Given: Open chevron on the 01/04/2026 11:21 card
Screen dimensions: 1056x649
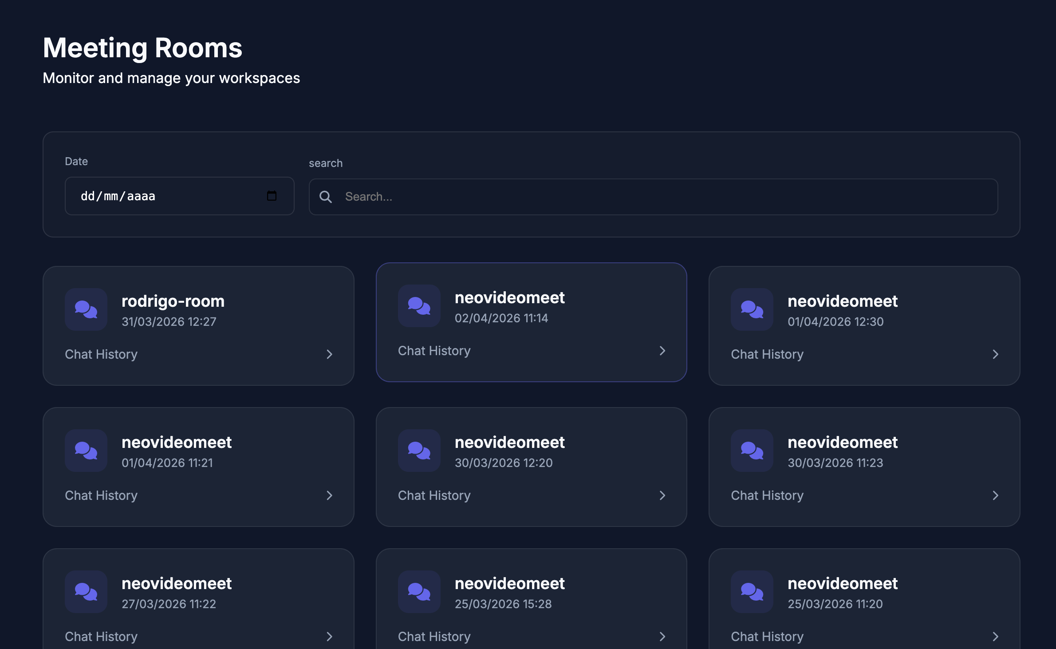Looking at the screenshot, I should click(329, 495).
